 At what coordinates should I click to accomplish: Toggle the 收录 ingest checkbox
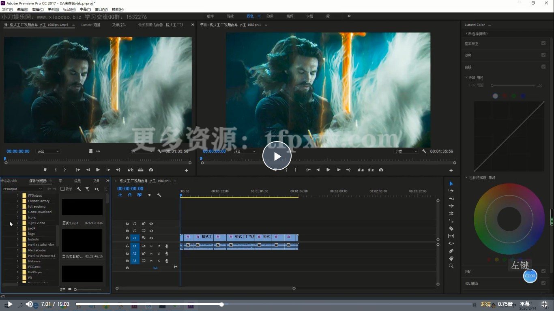(x=62, y=189)
